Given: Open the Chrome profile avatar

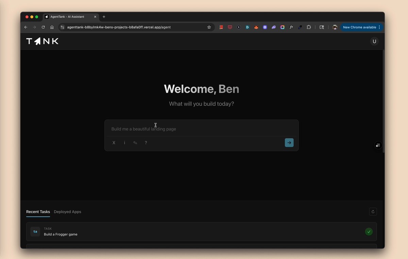Looking at the screenshot, I should click(x=335, y=27).
